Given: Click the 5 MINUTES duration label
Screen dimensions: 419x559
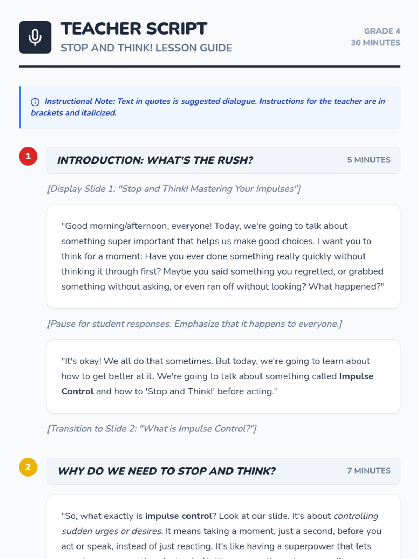Looking at the screenshot, I should (x=369, y=160).
